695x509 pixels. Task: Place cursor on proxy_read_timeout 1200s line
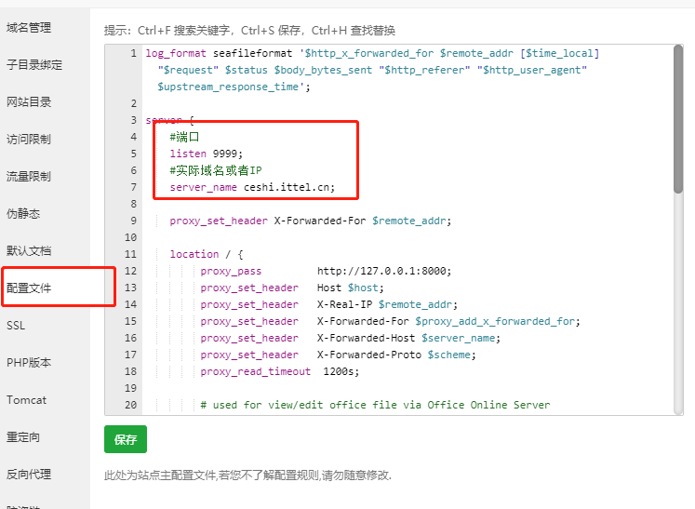click(x=279, y=371)
